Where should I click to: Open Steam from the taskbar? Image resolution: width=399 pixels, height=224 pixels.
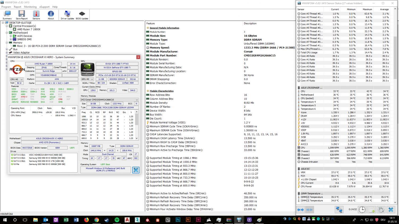tap(107, 220)
